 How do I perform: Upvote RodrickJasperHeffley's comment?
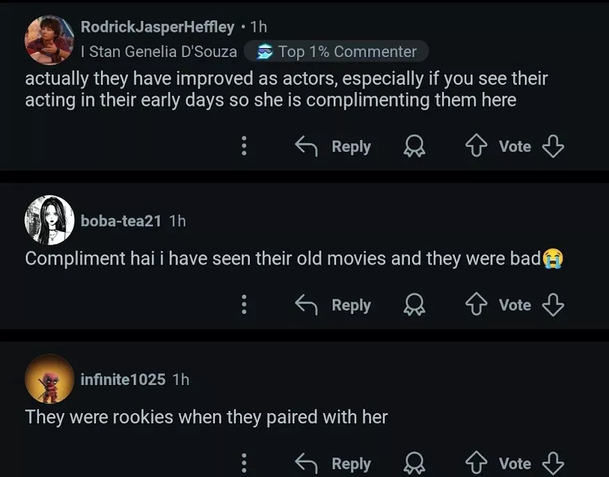tap(476, 146)
